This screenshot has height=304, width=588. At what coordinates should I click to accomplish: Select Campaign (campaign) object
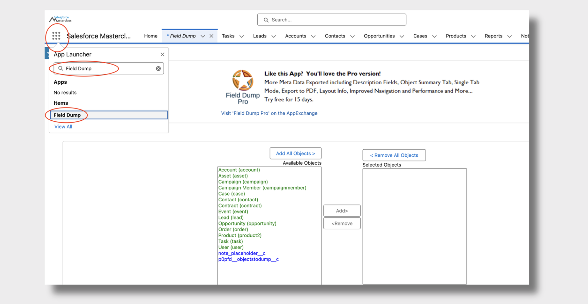243,182
